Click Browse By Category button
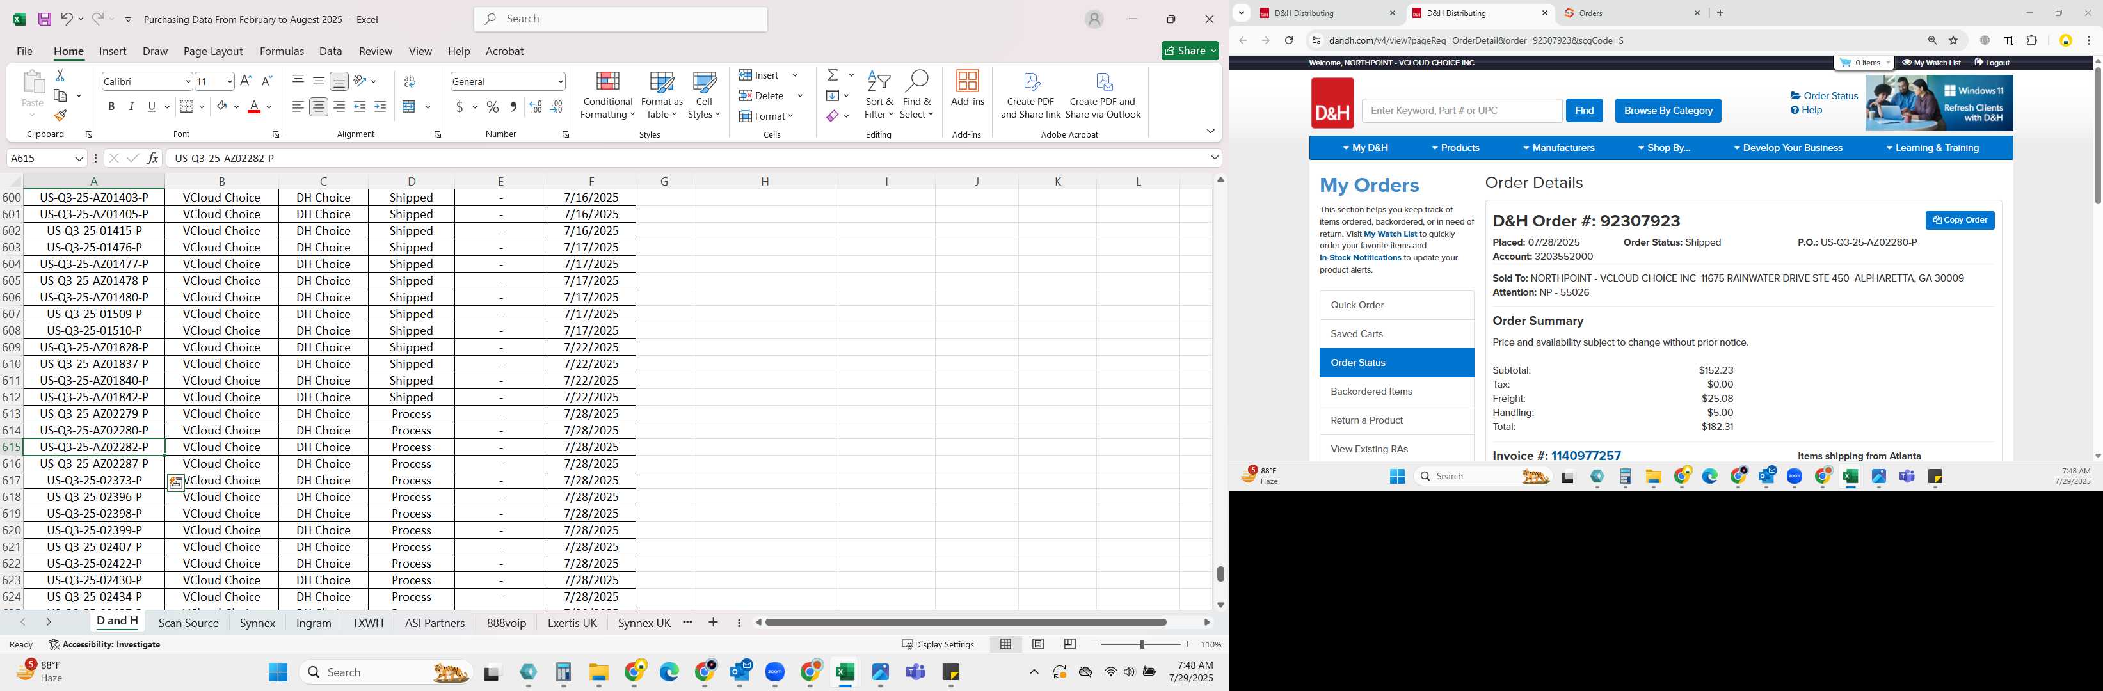The height and width of the screenshot is (691, 2103). [1668, 111]
